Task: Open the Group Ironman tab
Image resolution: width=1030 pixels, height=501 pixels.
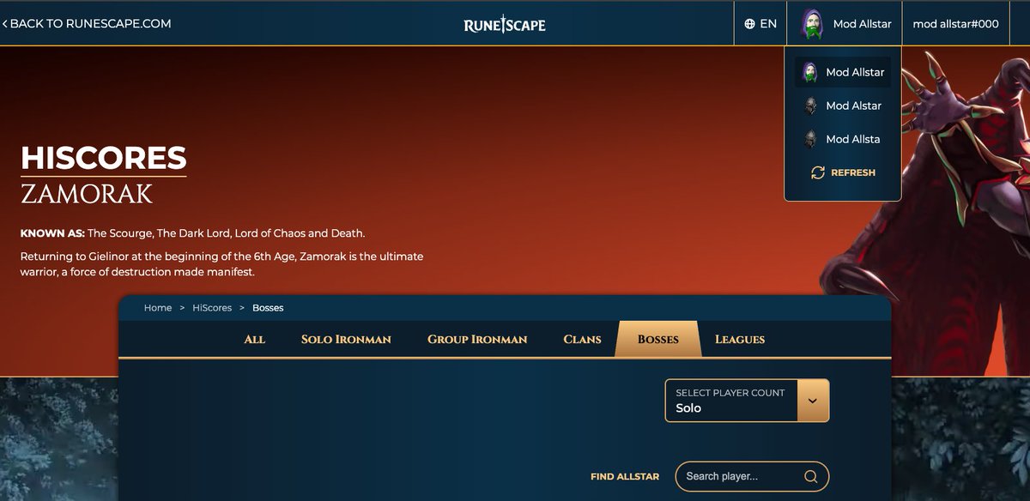Action: pos(477,339)
